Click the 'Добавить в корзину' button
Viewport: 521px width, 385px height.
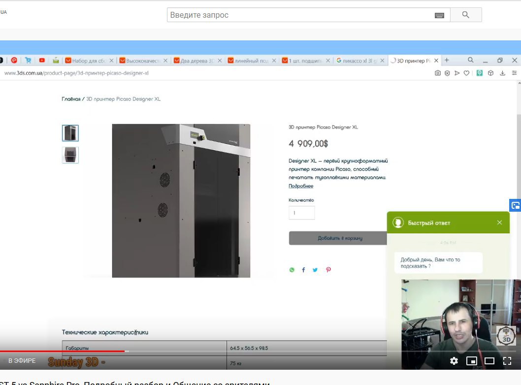(338, 238)
